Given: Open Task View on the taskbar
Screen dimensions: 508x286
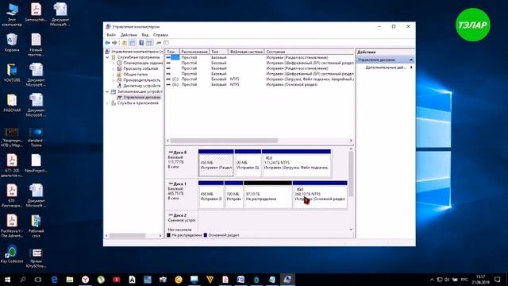Looking at the screenshot, I should [38, 280].
